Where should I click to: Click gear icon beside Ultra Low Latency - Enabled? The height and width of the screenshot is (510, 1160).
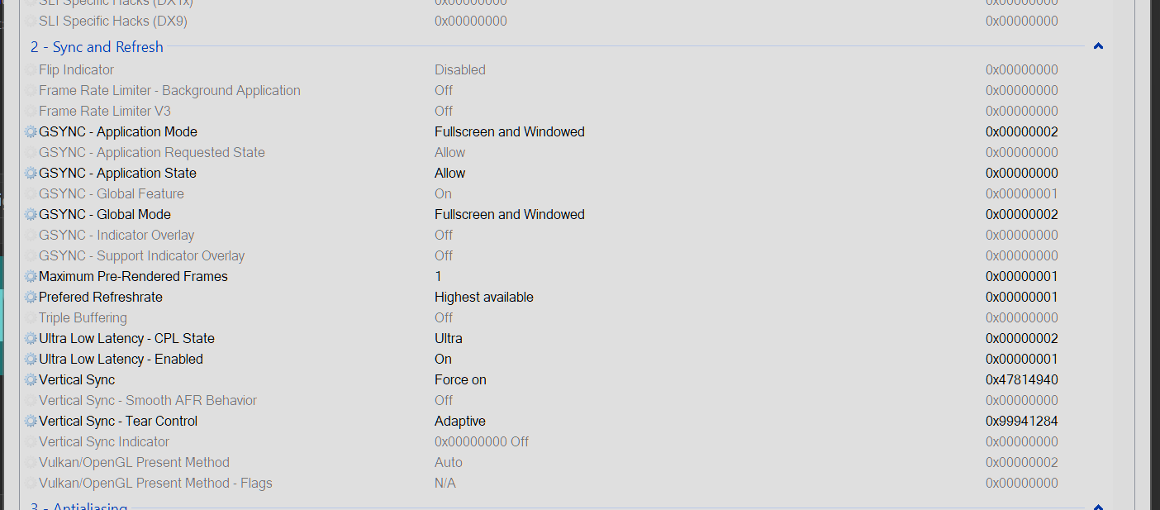[x=31, y=360]
